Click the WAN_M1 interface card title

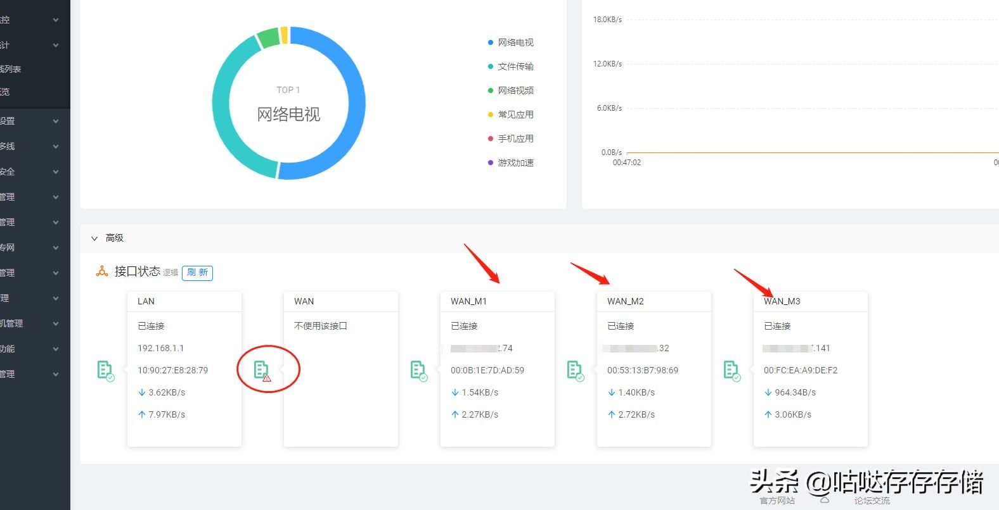click(x=468, y=301)
